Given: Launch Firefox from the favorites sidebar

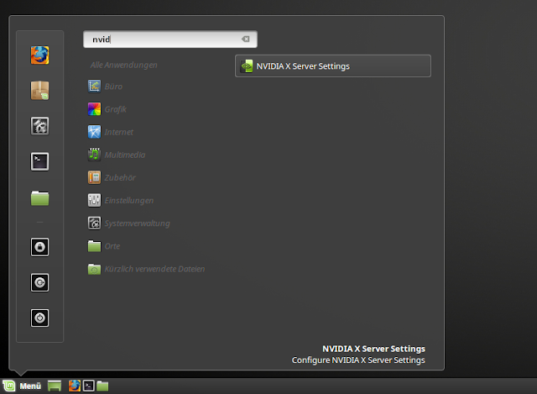Looking at the screenshot, I should [x=39, y=55].
